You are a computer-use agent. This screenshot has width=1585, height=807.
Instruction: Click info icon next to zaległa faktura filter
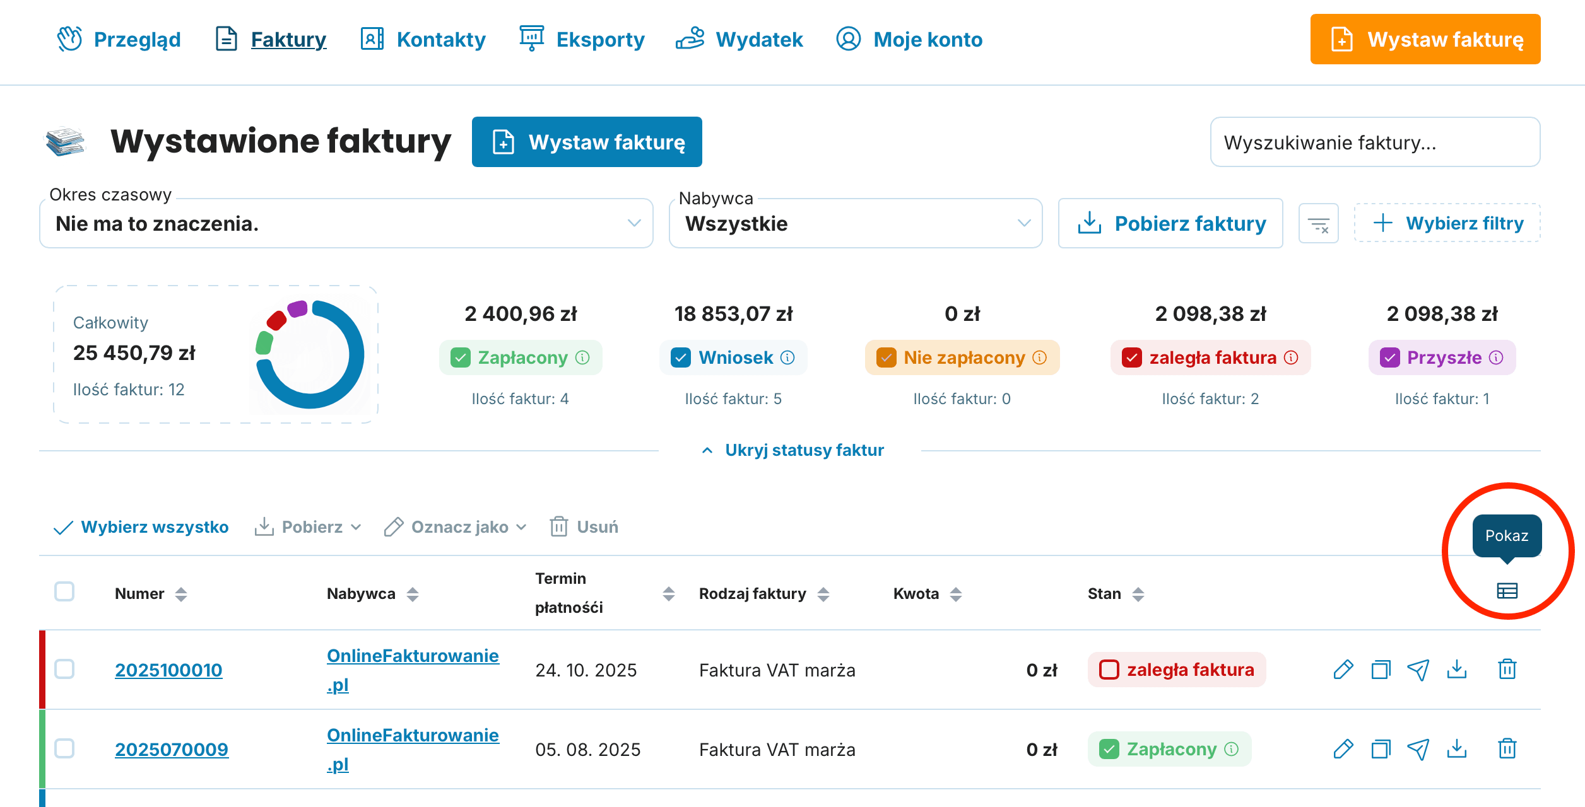click(1292, 358)
